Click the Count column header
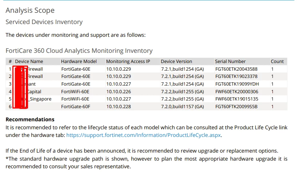The height and width of the screenshot is (177, 298). [x=277, y=62]
